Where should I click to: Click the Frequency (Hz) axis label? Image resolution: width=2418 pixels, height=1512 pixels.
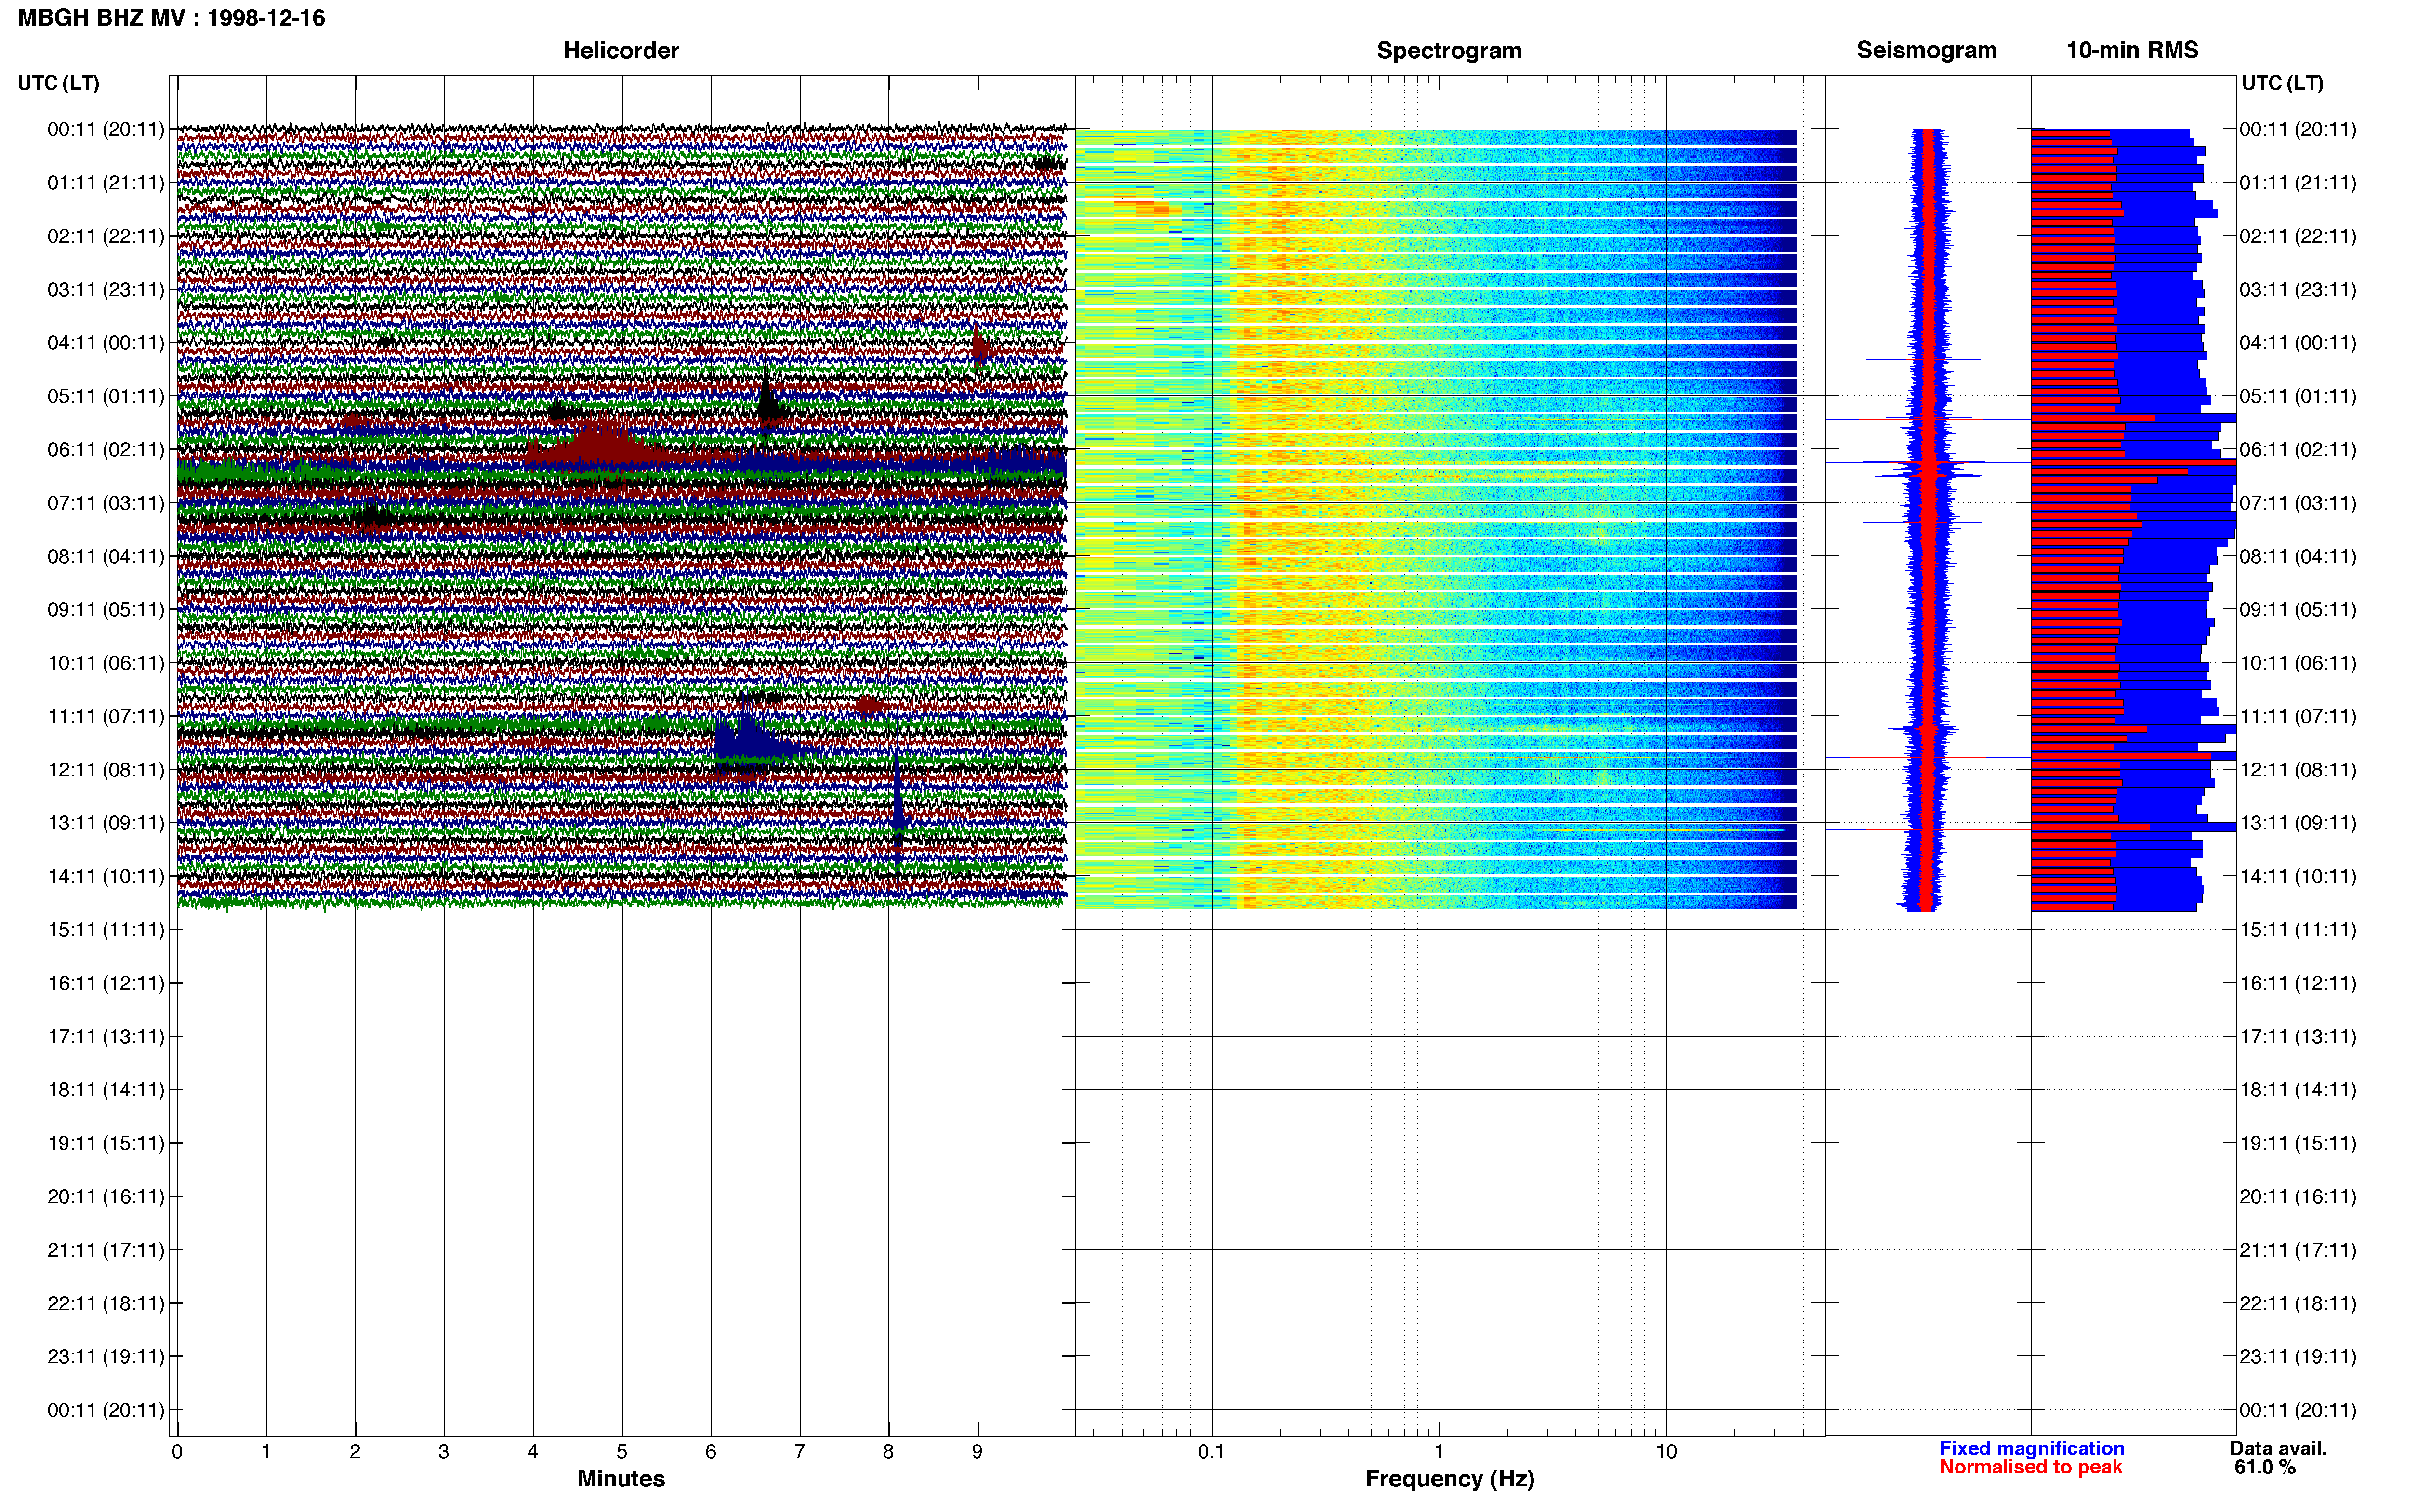(x=1449, y=1478)
